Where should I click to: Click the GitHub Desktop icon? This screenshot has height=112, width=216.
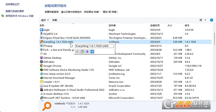(x=41, y=58)
